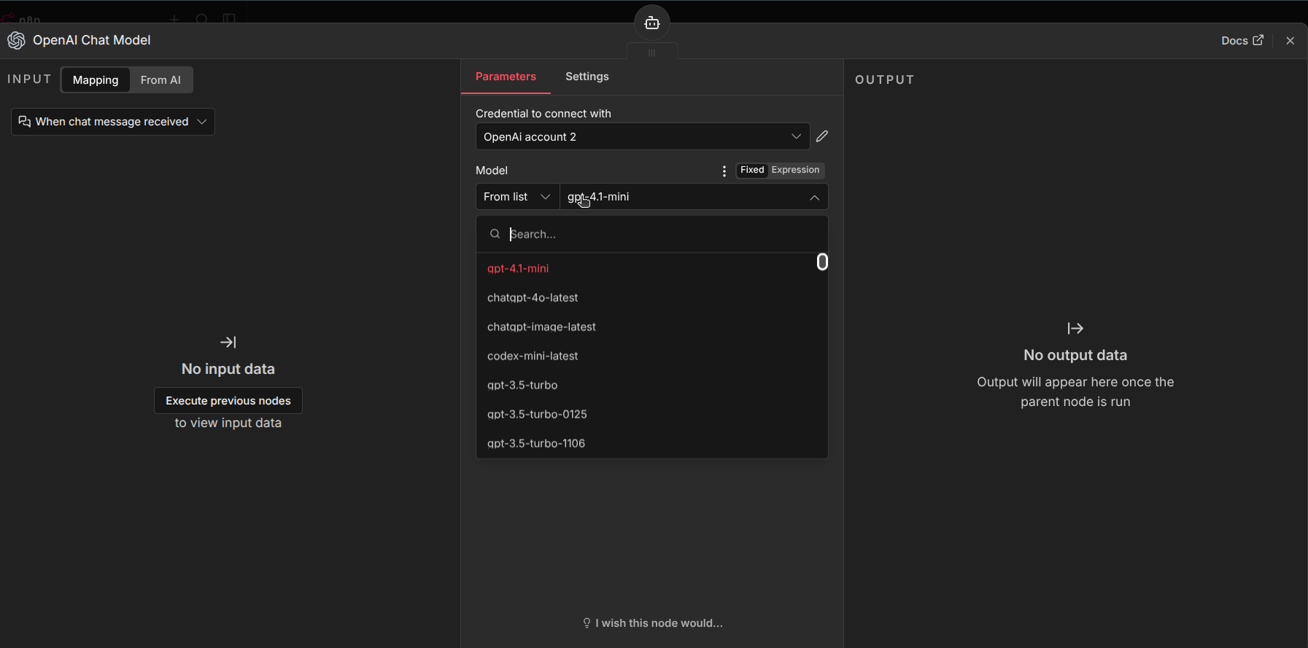Screen dimensions: 1308x648
Task: Click the robot AI node icon
Action: click(651, 23)
